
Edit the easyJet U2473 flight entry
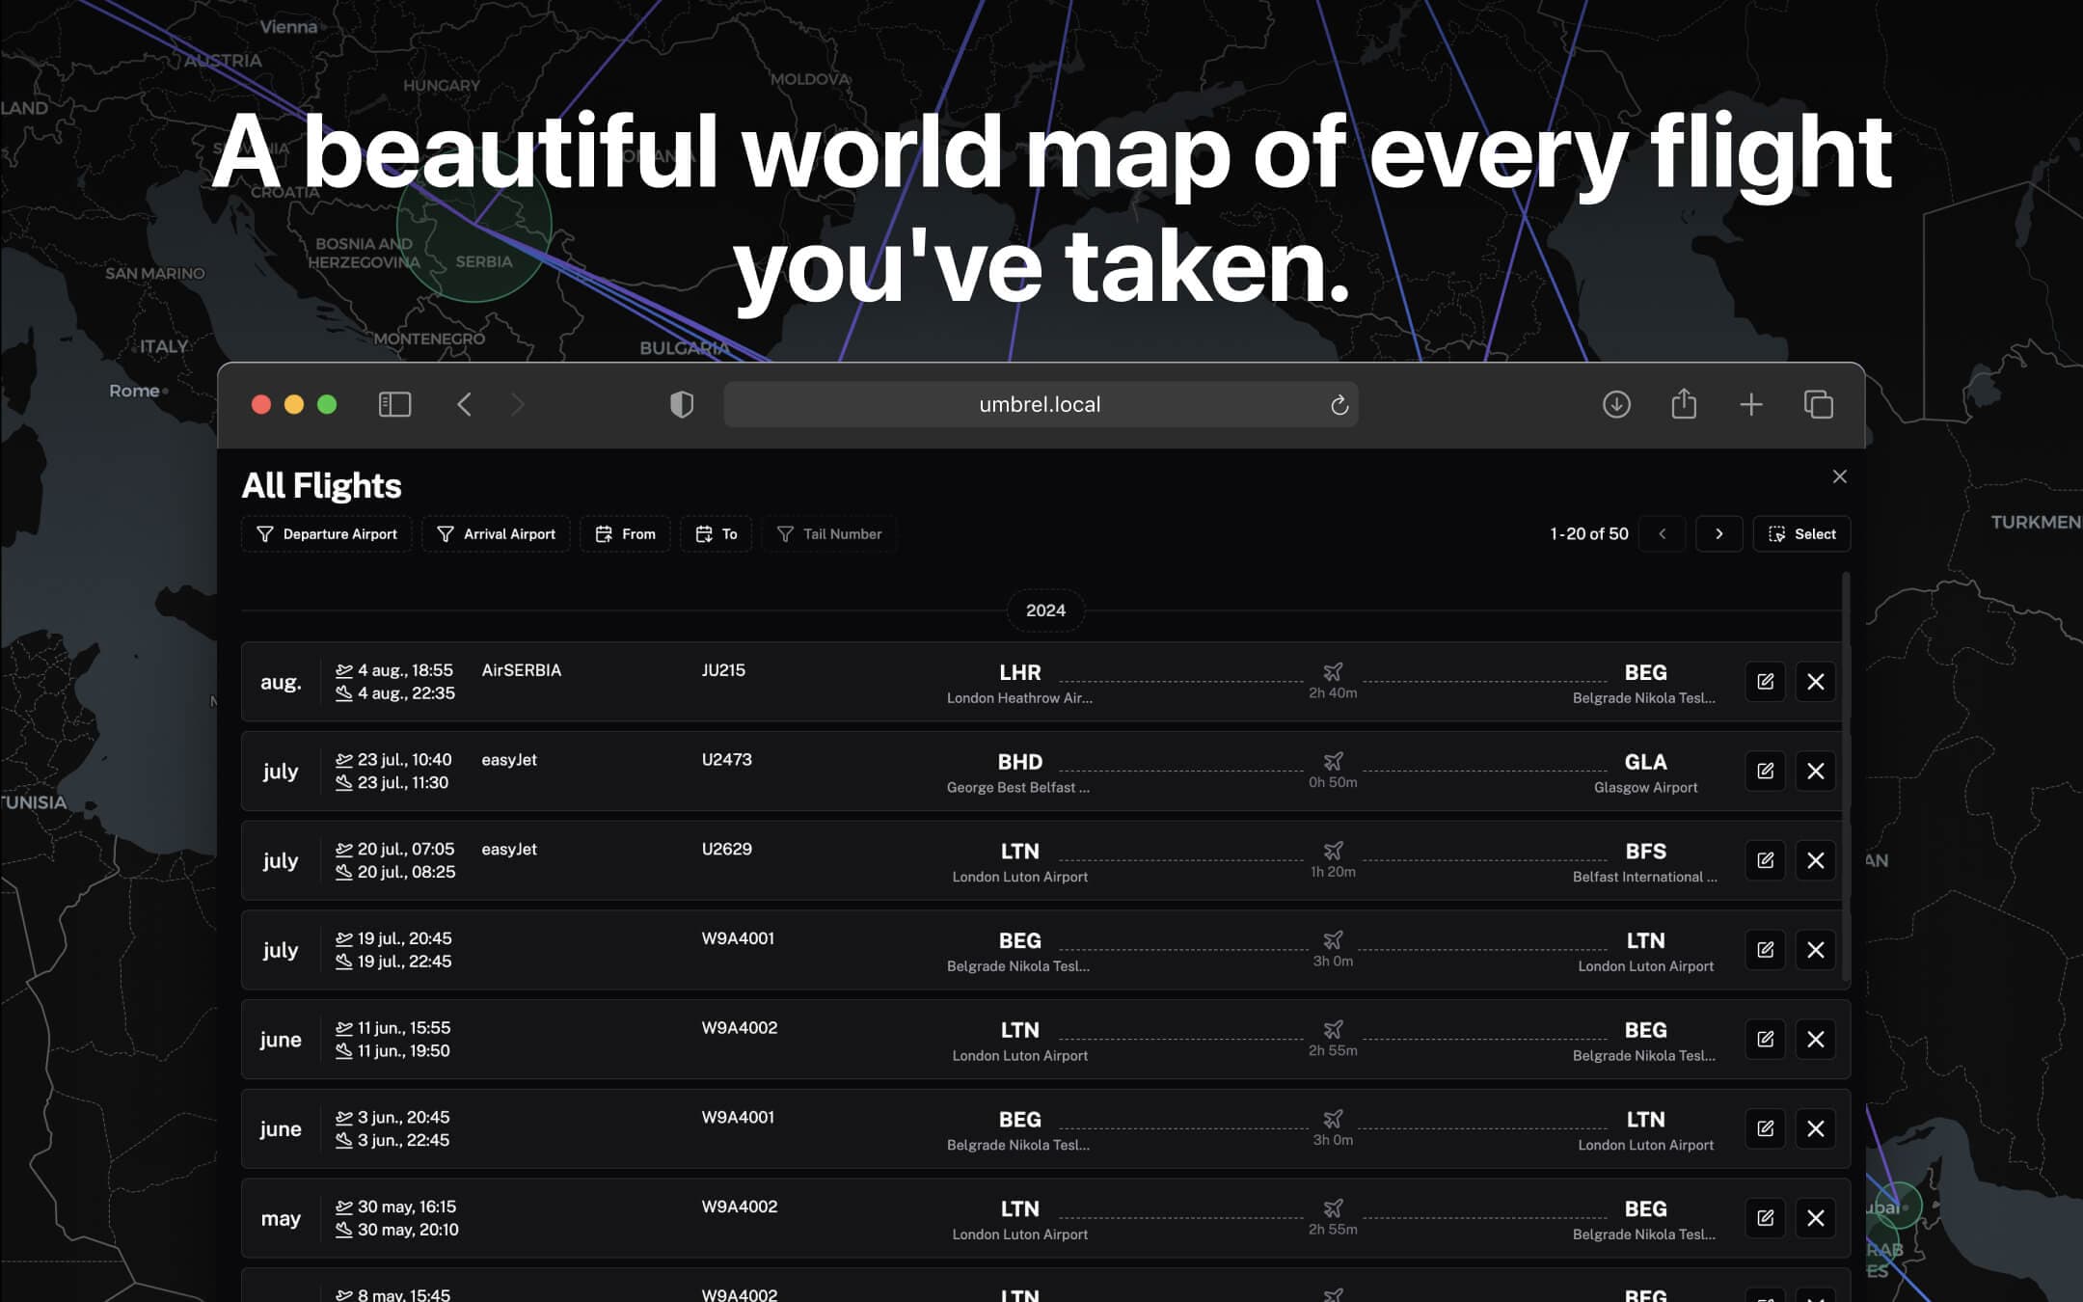pyautogui.click(x=1765, y=771)
